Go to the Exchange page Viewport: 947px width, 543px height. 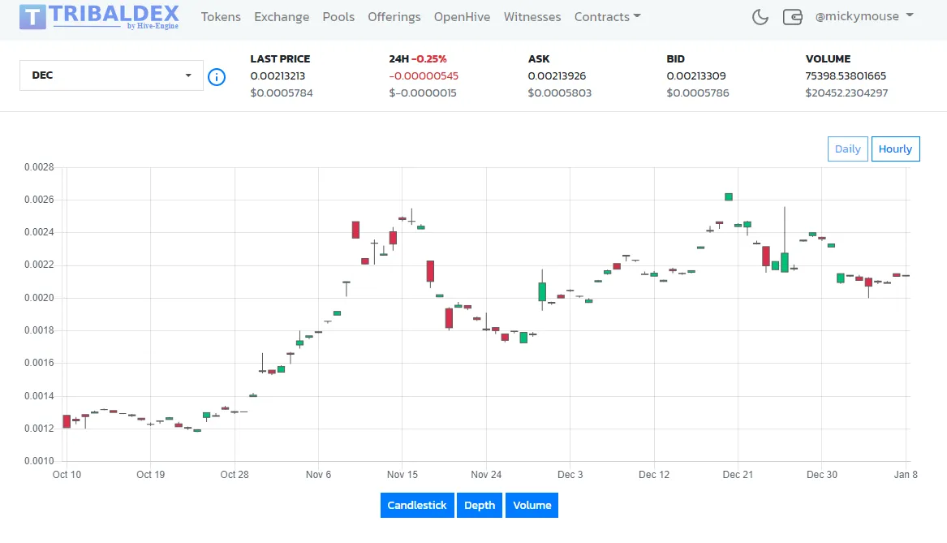click(x=282, y=17)
